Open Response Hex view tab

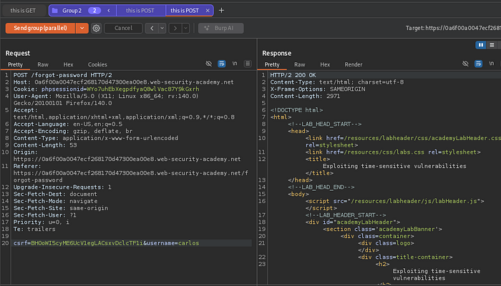325,64
